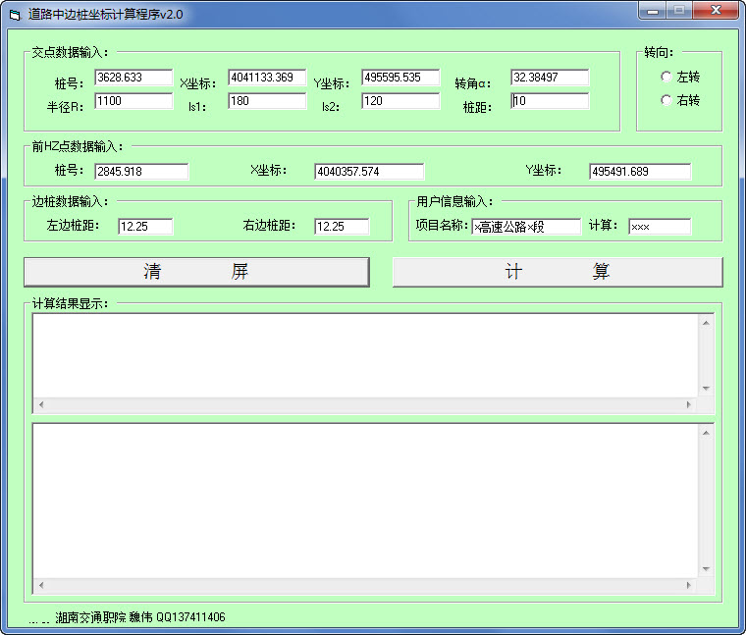Click down arrow of lower result box scrollbar
746x635 pixels.
click(x=706, y=569)
